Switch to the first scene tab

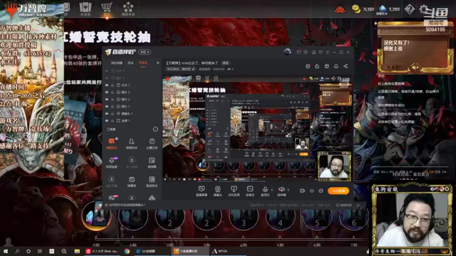(x=117, y=63)
